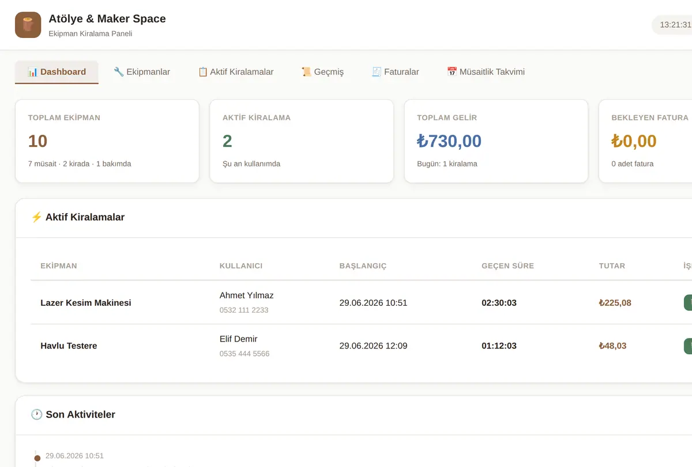Click user name Ahmet Yılmaz
Screen dimensions: 692x467
[x=247, y=295]
